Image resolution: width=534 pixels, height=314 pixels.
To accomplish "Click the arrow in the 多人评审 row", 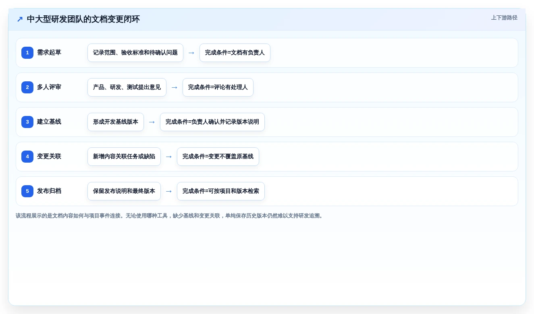I will click(175, 87).
